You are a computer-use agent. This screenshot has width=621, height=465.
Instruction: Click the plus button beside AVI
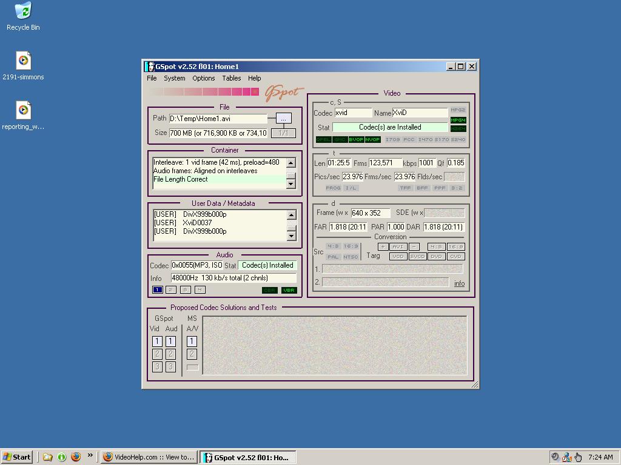383,247
